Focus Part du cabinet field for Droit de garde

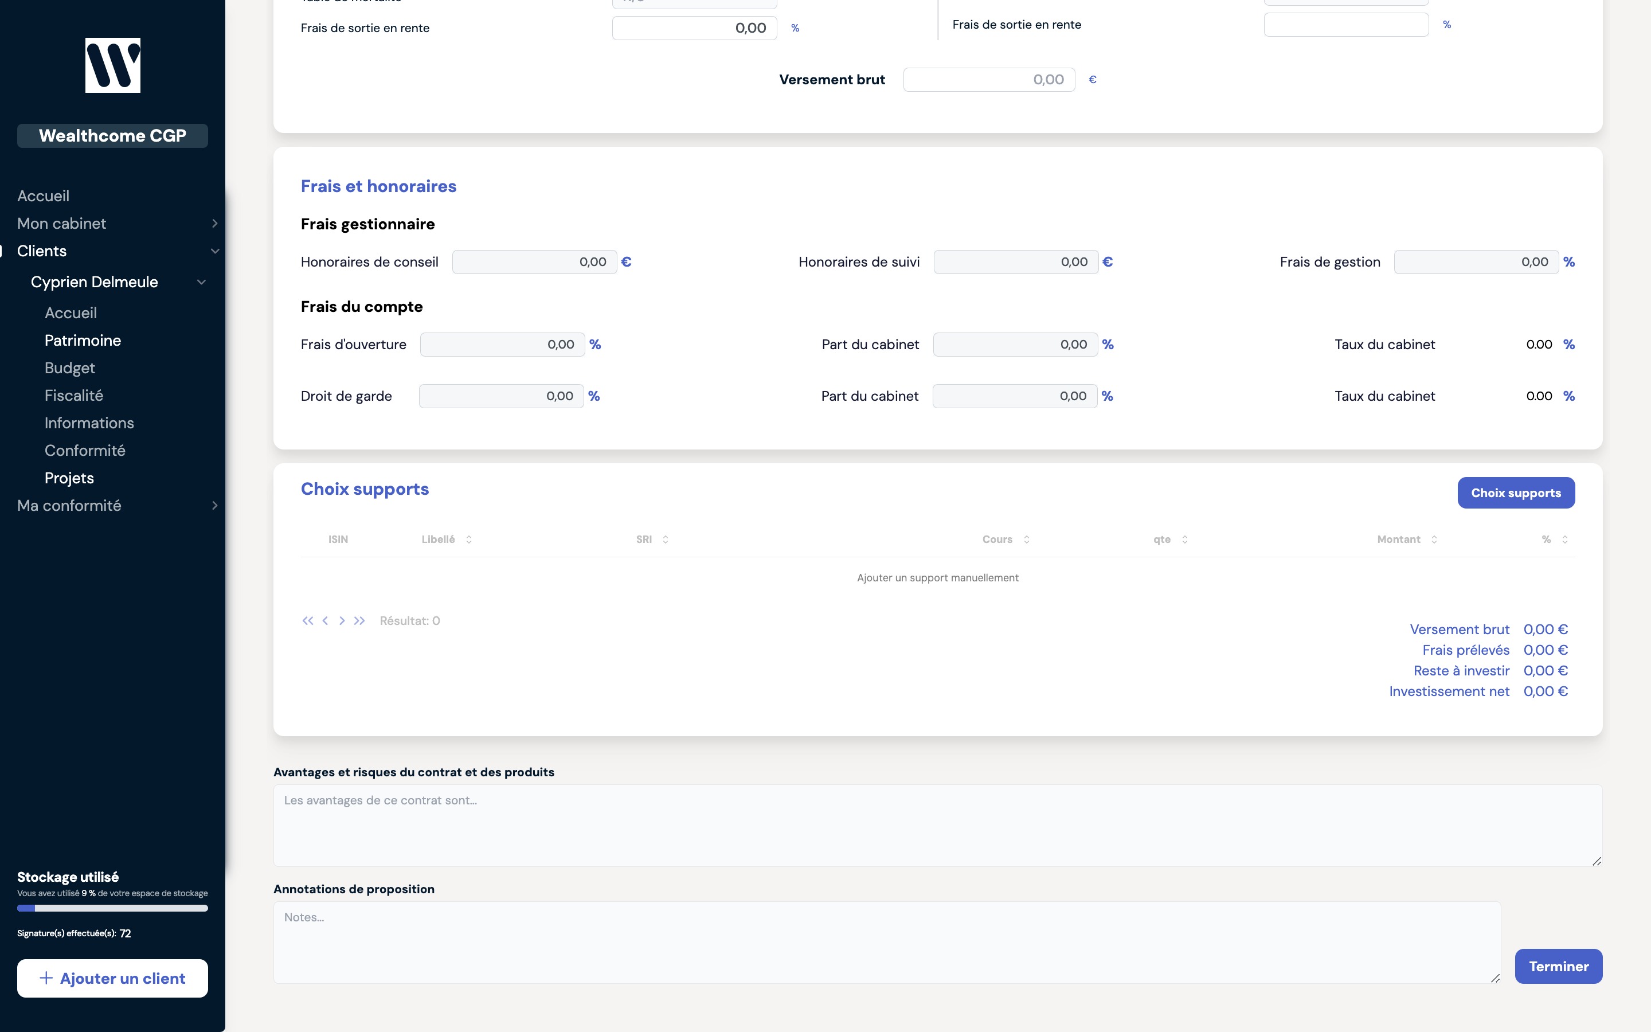tap(1015, 396)
